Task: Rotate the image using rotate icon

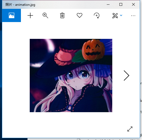Action: click(97, 15)
